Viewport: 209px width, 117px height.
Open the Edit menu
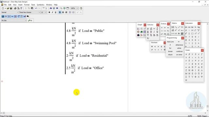click(x=10, y=5)
